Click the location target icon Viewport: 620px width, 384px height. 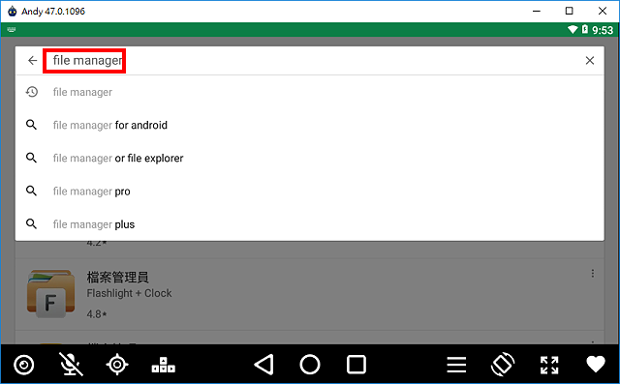click(x=117, y=365)
